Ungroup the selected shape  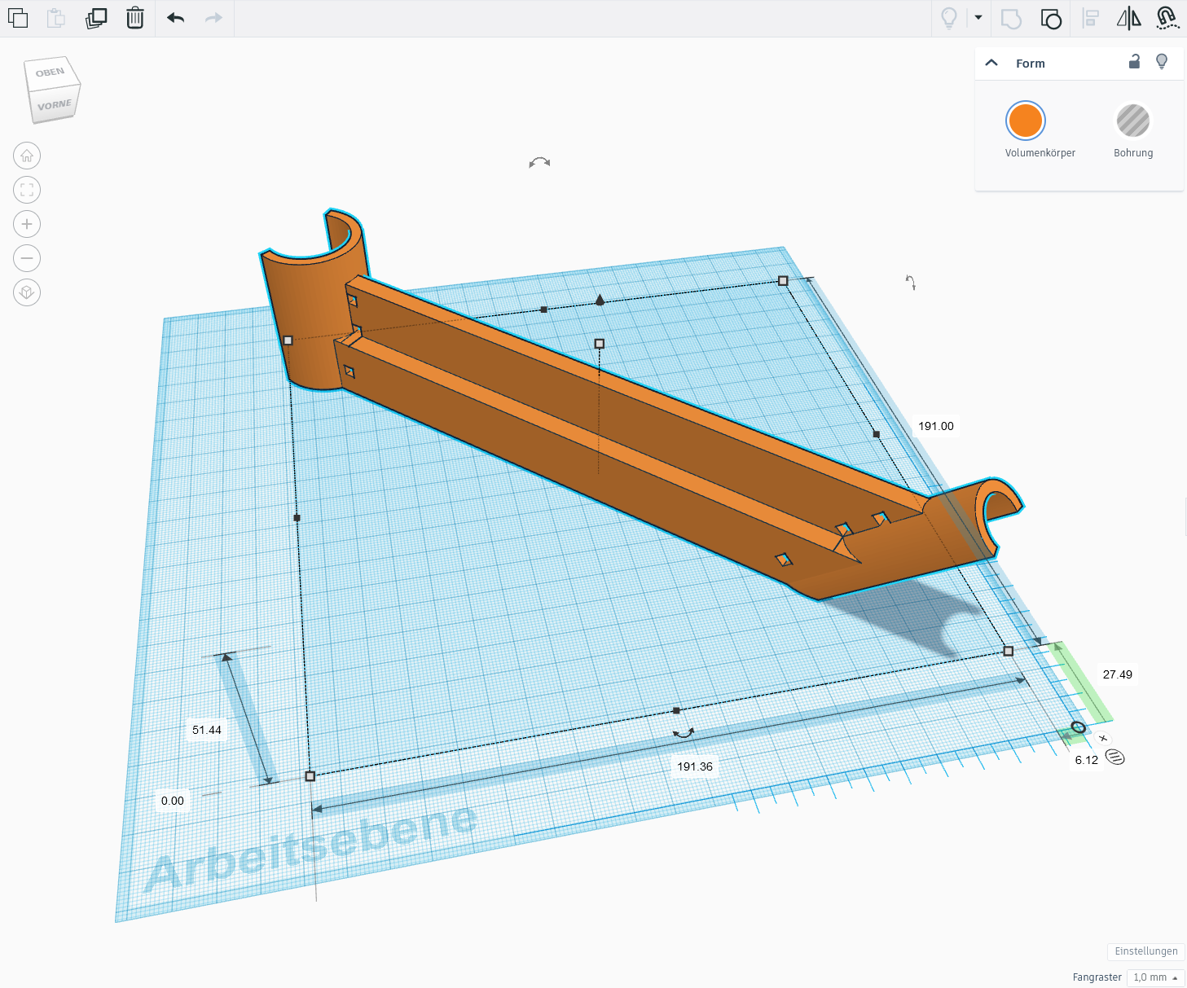[x=1051, y=18]
